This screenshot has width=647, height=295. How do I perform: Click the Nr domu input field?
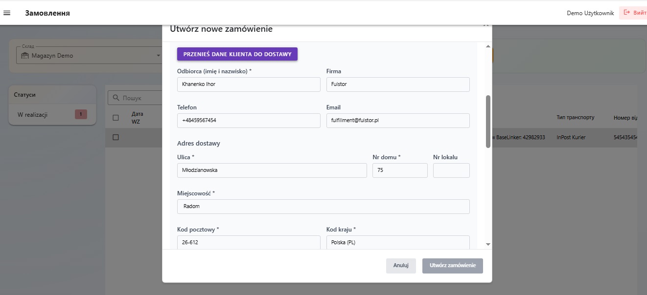pyautogui.click(x=400, y=170)
